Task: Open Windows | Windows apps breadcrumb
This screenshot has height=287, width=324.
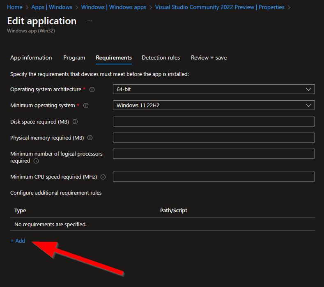Action: click(x=114, y=7)
